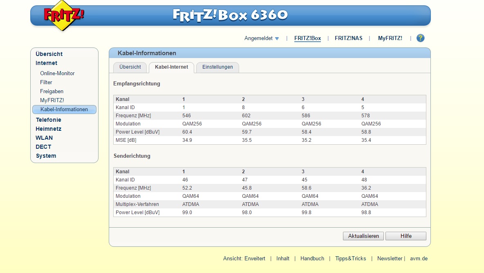The height and width of the screenshot is (273, 484).
Task: Open the Handbuch footer link
Action: pos(312,259)
